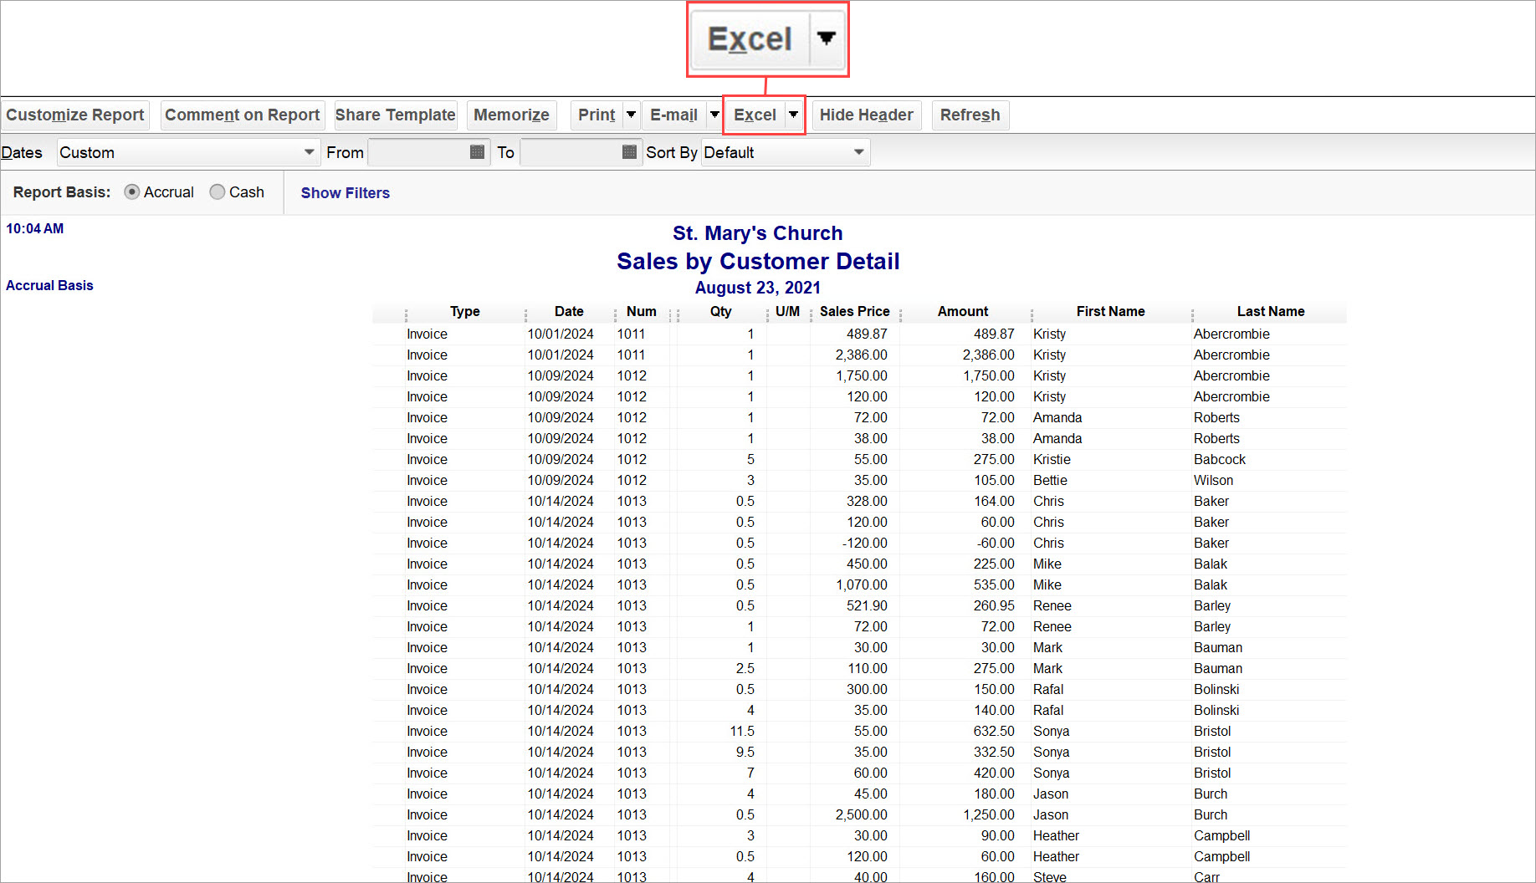This screenshot has height=883, width=1536.
Task: Expand the Excel dropdown arrow in toolbar
Action: [794, 115]
